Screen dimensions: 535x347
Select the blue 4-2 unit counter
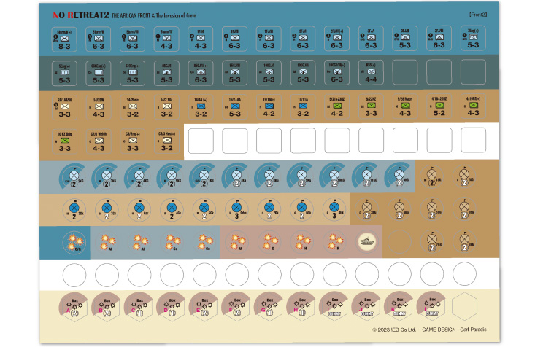pos(269,107)
